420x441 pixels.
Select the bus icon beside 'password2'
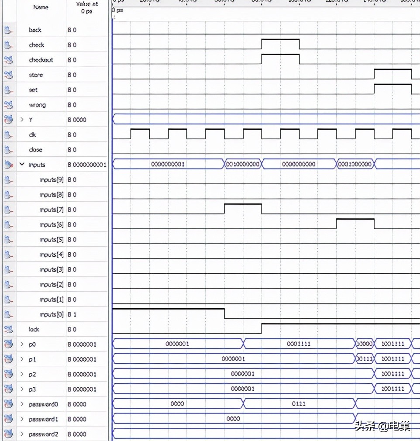[x=8, y=434]
